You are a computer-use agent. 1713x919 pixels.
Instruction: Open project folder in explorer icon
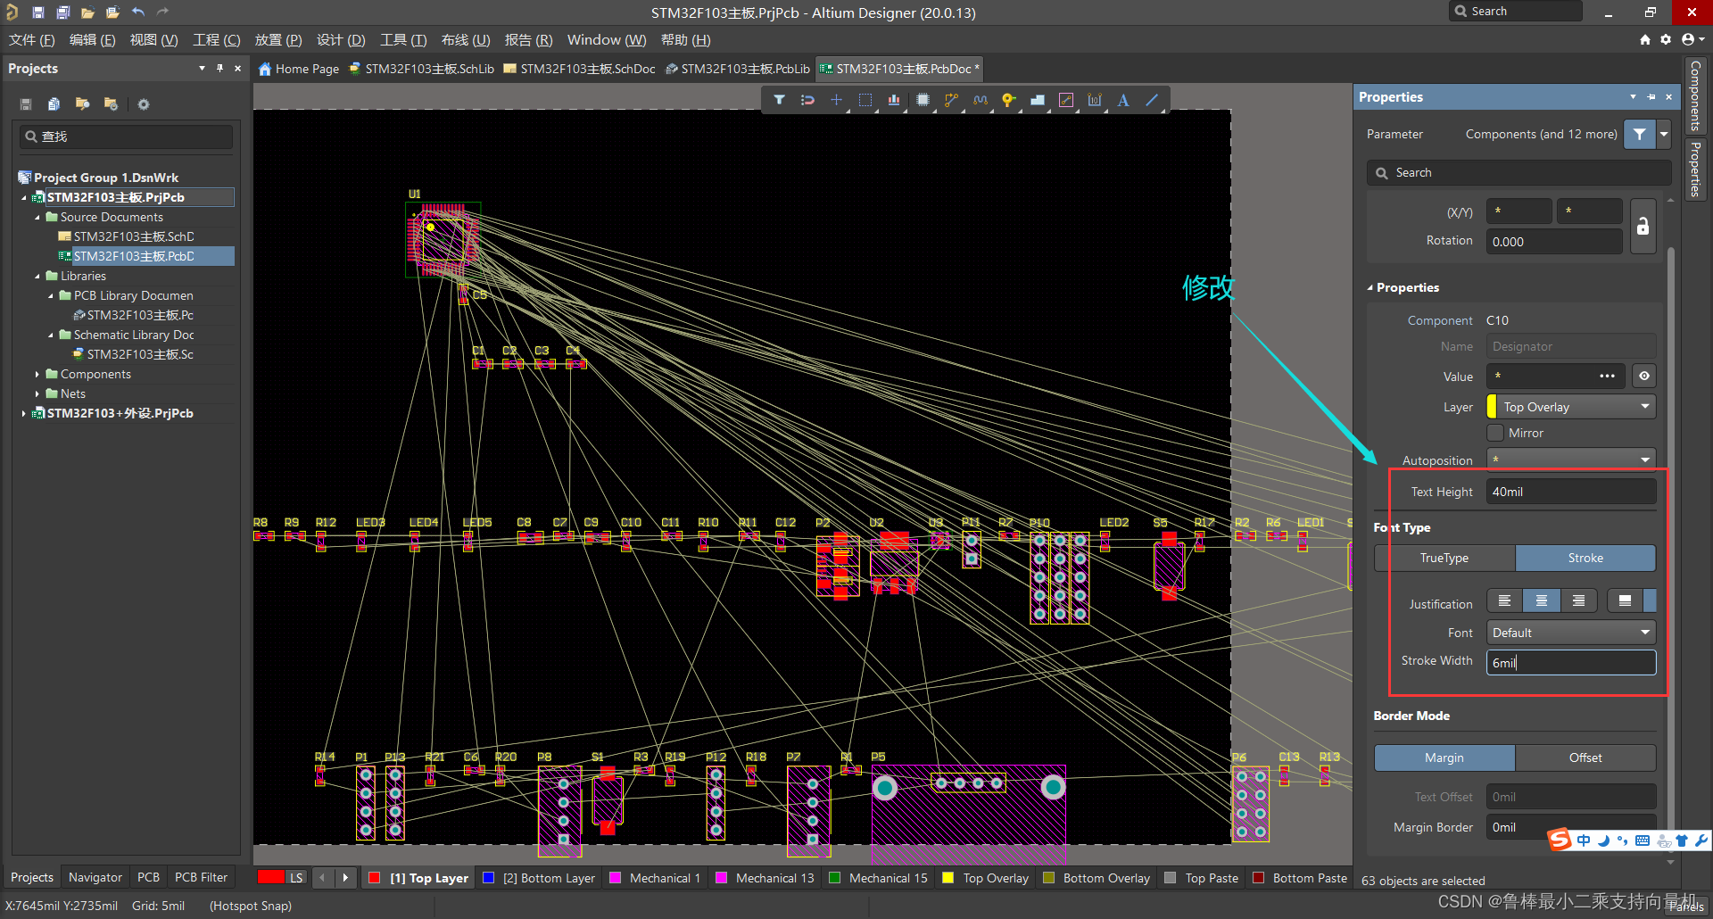pyautogui.click(x=82, y=104)
